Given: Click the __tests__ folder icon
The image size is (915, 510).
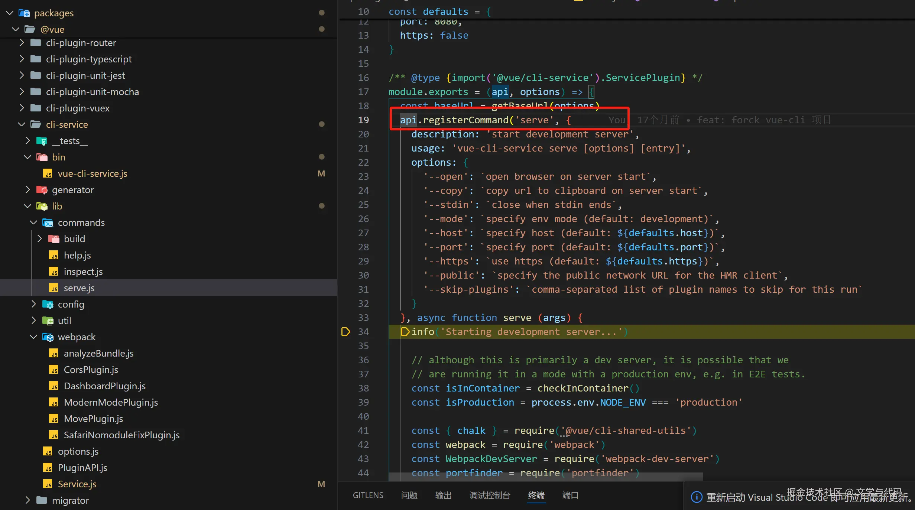Looking at the screenshot, I should click(x=42, y=141).
